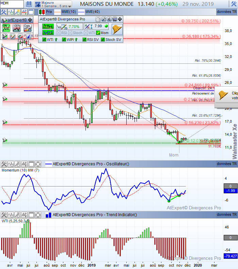Click the bell alert at 16.230 level
Image resolution: width=238 pixels, height=269 pixels.
pyautogui.click(x=5, y=122)
